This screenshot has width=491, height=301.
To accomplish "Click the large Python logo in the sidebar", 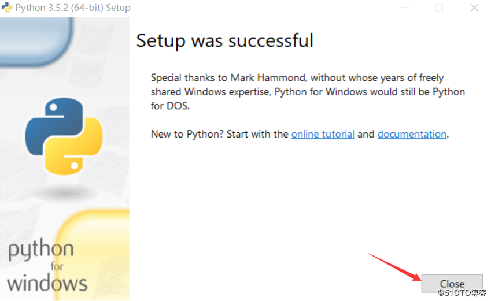I will (x=64, y=136).
